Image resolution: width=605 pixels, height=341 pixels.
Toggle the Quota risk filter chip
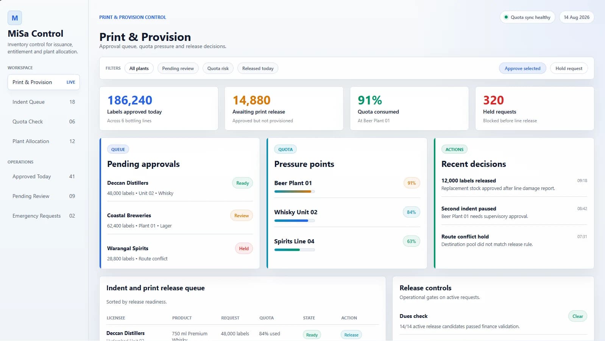point(218,68)
